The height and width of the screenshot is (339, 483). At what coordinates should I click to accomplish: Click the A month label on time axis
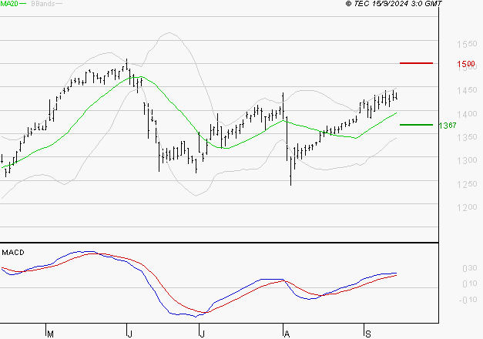(287, 334)
